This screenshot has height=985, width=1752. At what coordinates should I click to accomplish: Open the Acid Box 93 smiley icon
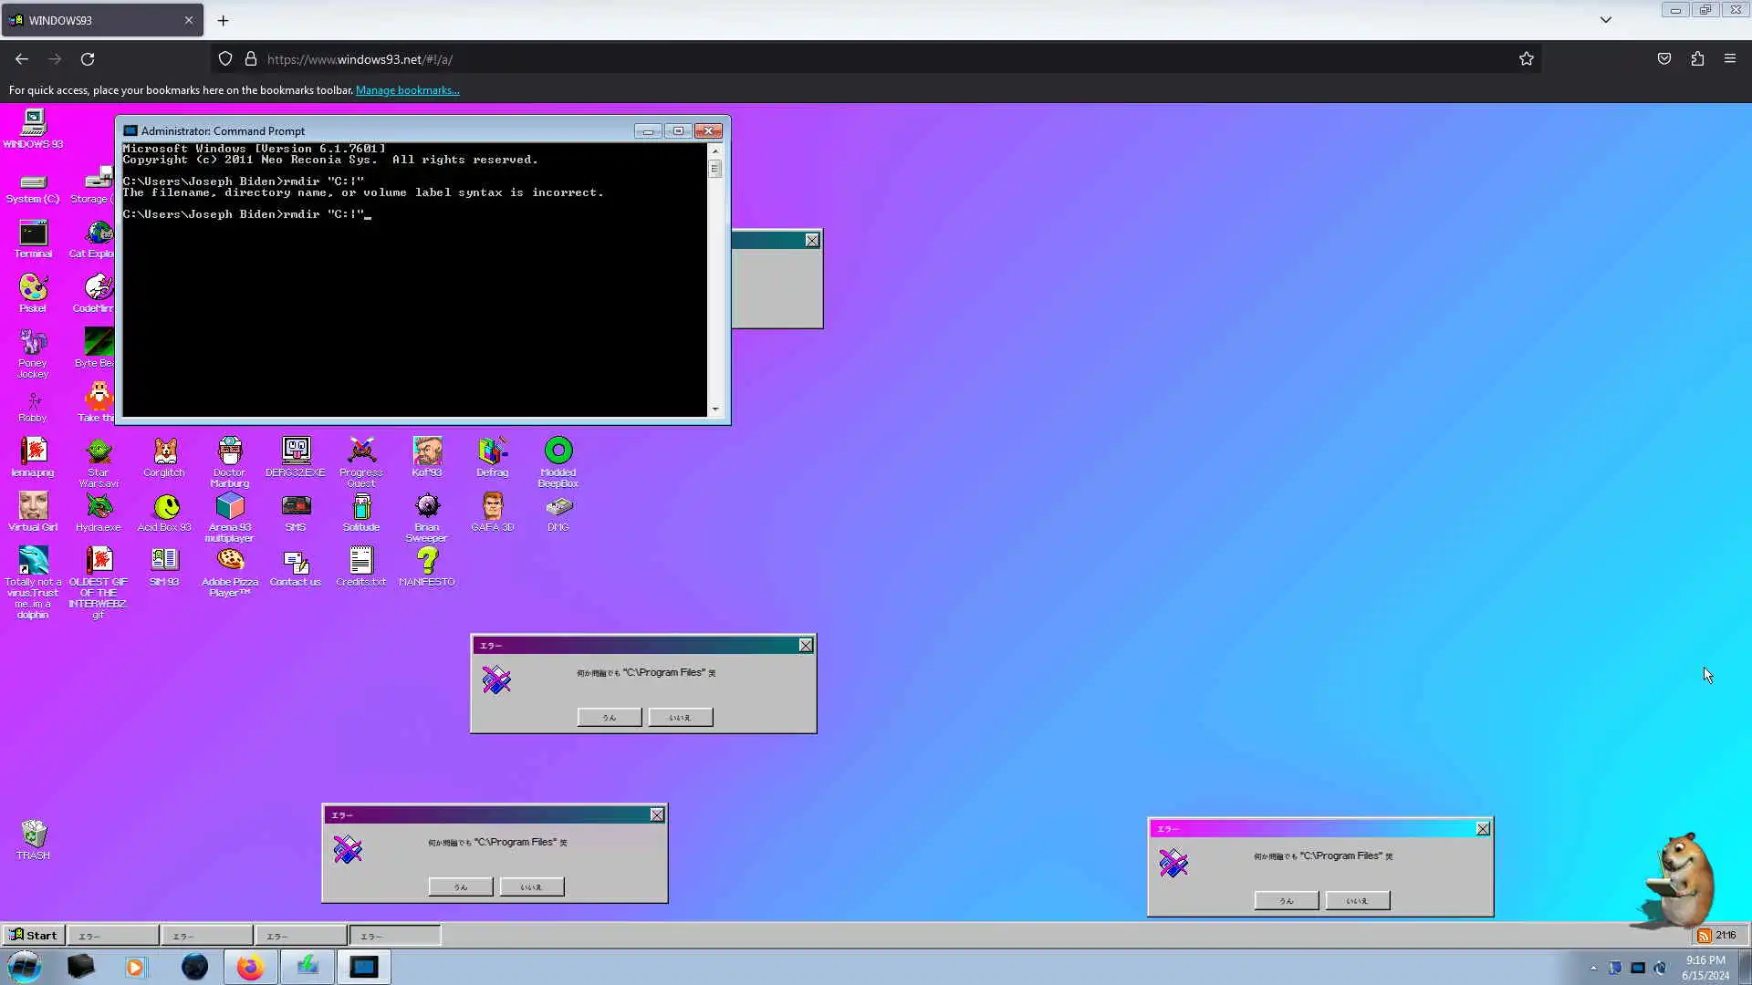click(x=165, y=506)
